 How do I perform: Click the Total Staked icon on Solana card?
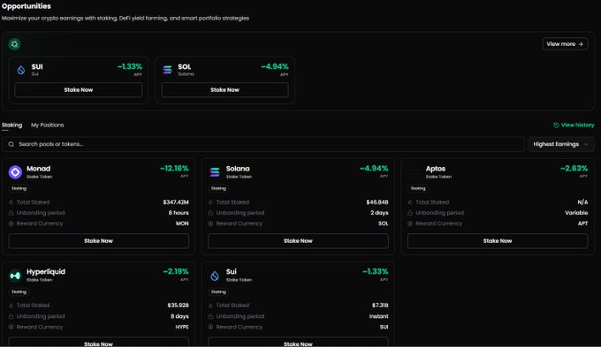point(210,202)
